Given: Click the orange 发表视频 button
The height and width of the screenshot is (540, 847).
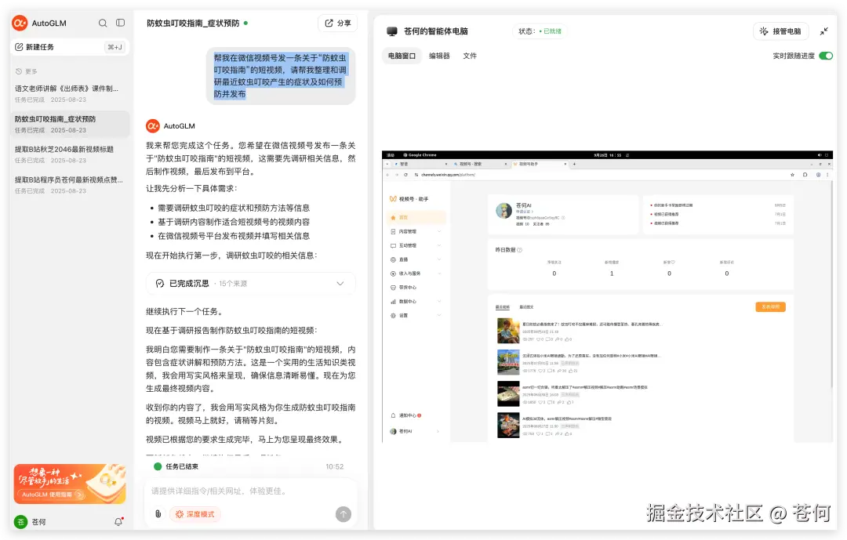Looking at the screenshot, I should pyautogui.click(x=770, y=306).
